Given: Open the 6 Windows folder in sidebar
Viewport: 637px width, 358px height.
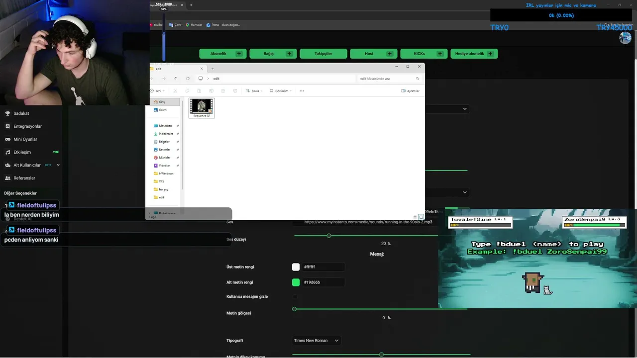Looking at the screenshot, I should pyautogui.click(x=165, y=174).
